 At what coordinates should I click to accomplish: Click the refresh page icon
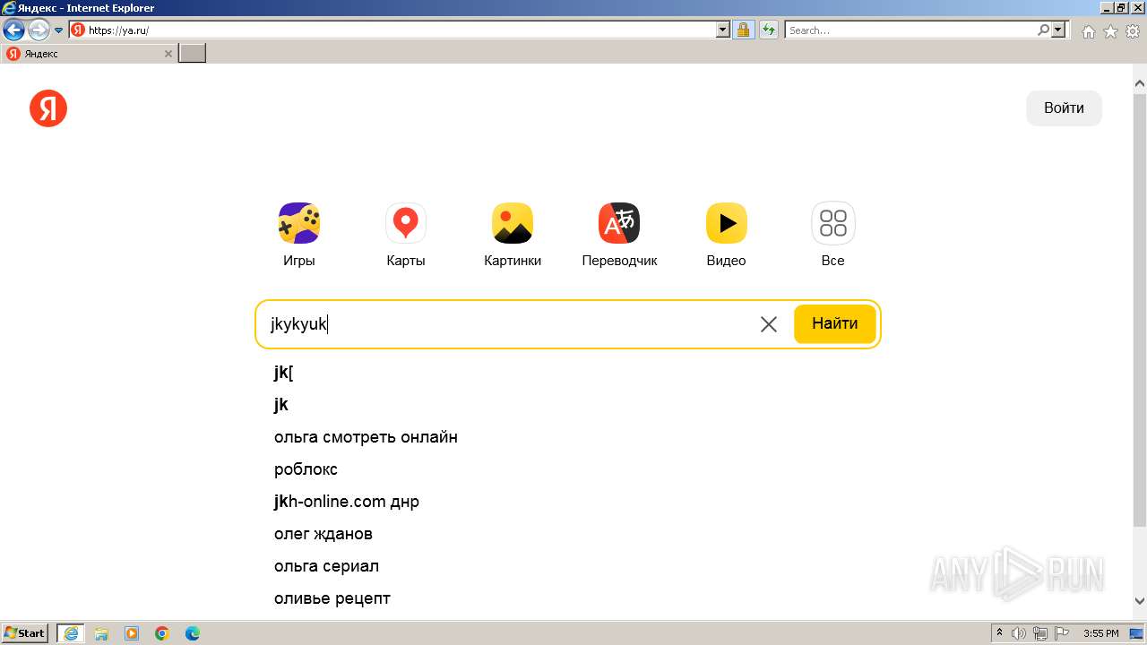[769, 30]
